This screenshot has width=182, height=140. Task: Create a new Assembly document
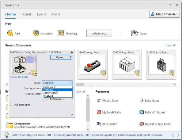coord(43,33)
